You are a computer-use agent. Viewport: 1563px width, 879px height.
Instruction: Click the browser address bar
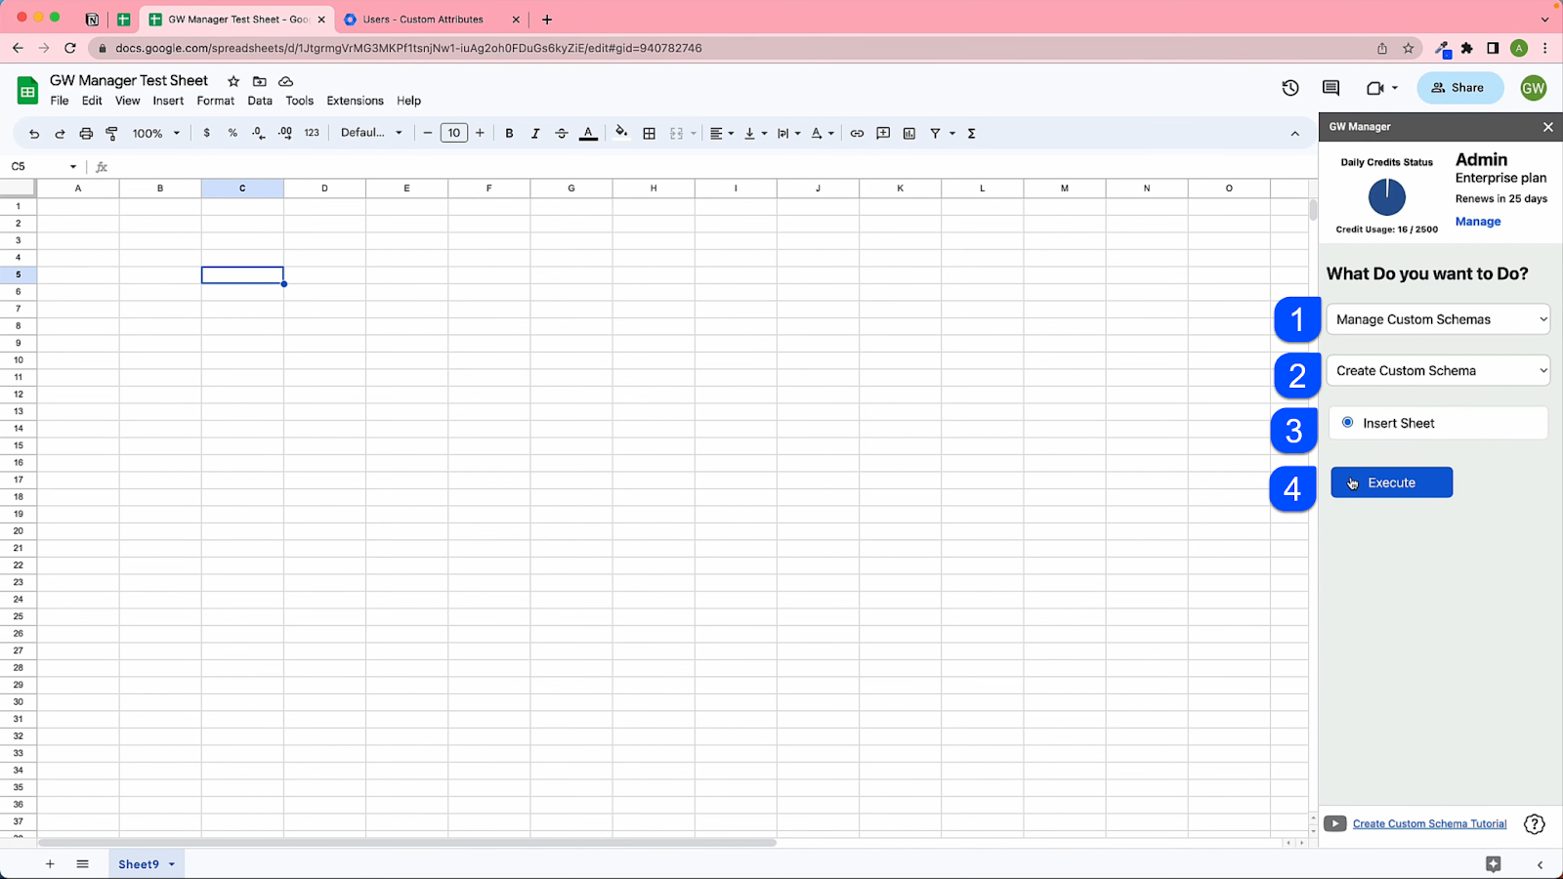pos(733,48)
